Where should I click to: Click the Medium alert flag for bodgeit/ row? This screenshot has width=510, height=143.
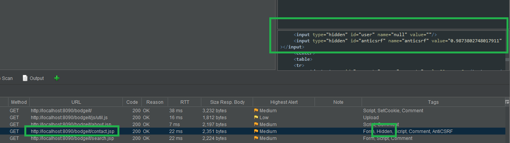click(x=256, y=111)
